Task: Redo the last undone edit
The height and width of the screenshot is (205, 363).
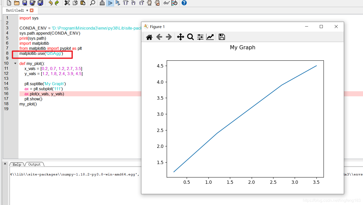Action: (x=57, y=3)
